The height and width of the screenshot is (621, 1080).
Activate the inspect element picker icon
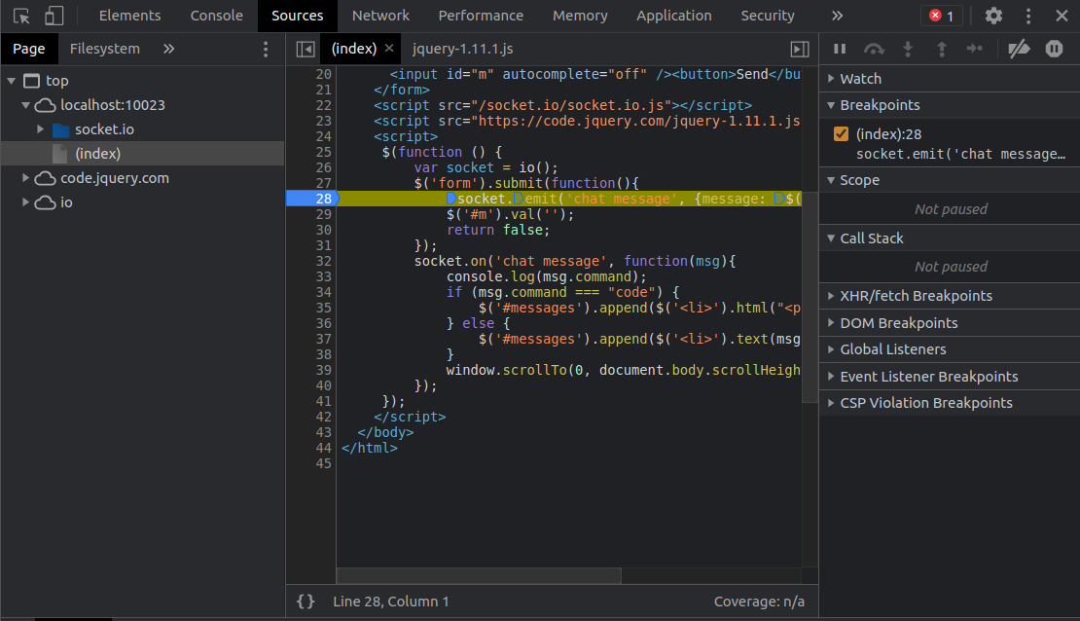coord(21,16)
